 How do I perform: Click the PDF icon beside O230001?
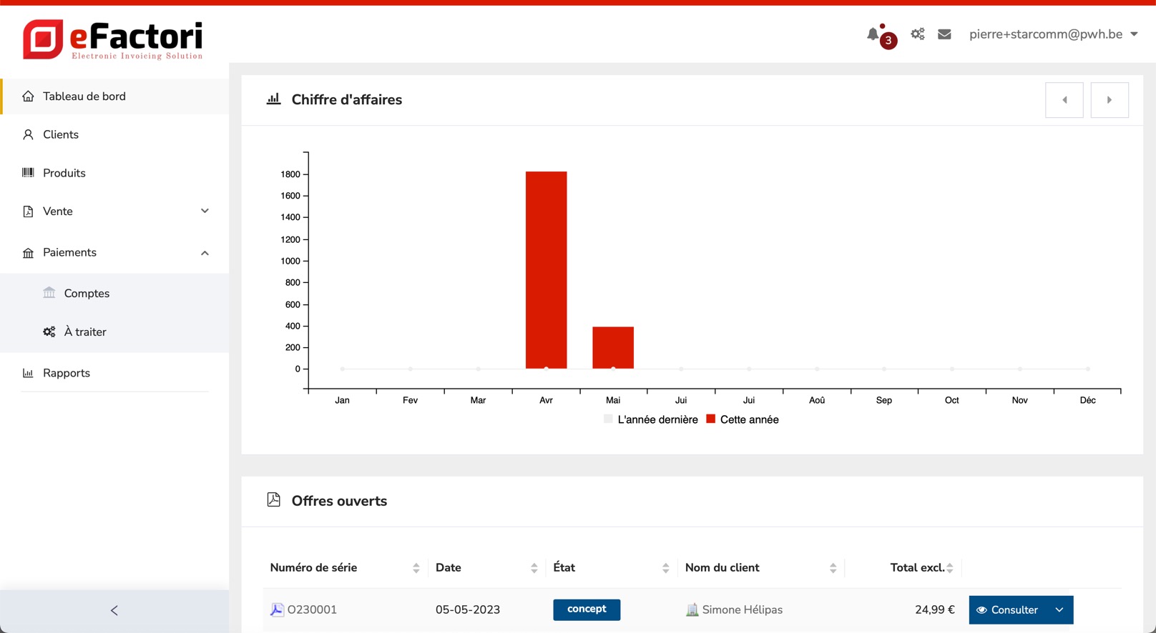[277, 609]
